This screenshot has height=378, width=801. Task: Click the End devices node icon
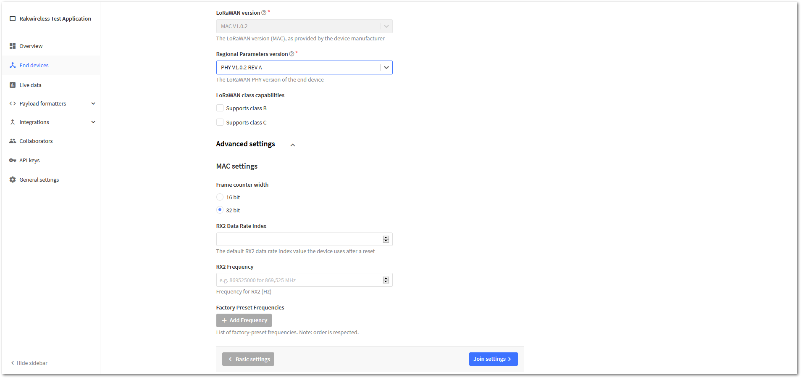tap(13, 65)
